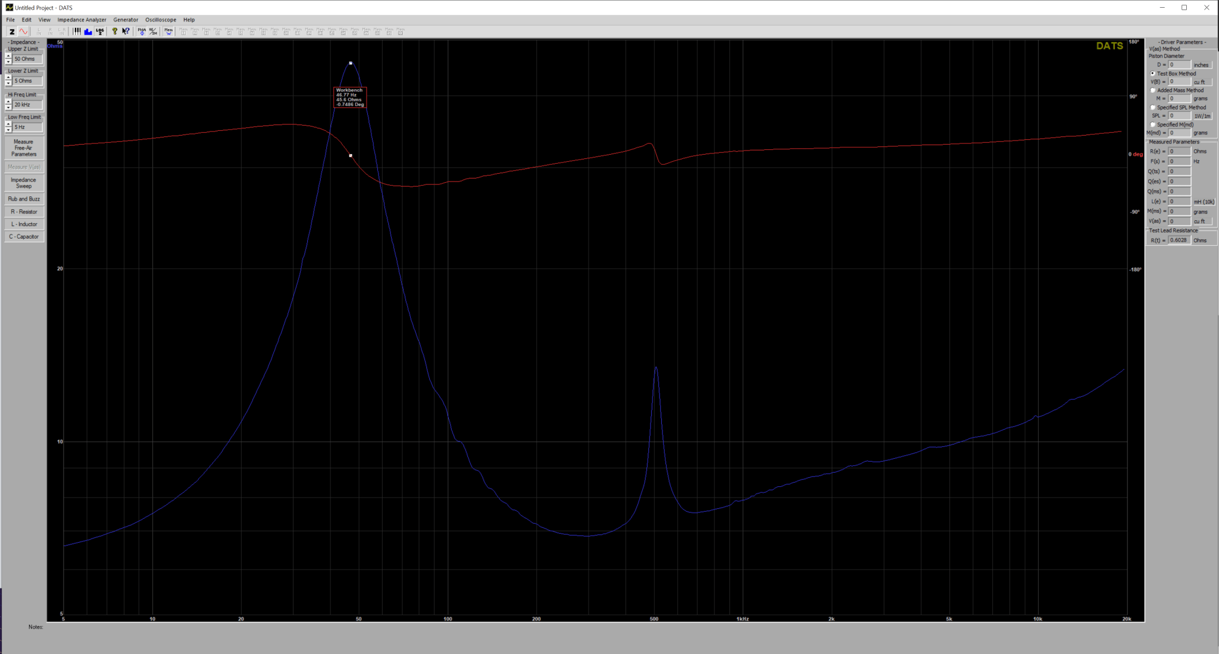Open the Impedance Analyzer menu

coord(82,20)
